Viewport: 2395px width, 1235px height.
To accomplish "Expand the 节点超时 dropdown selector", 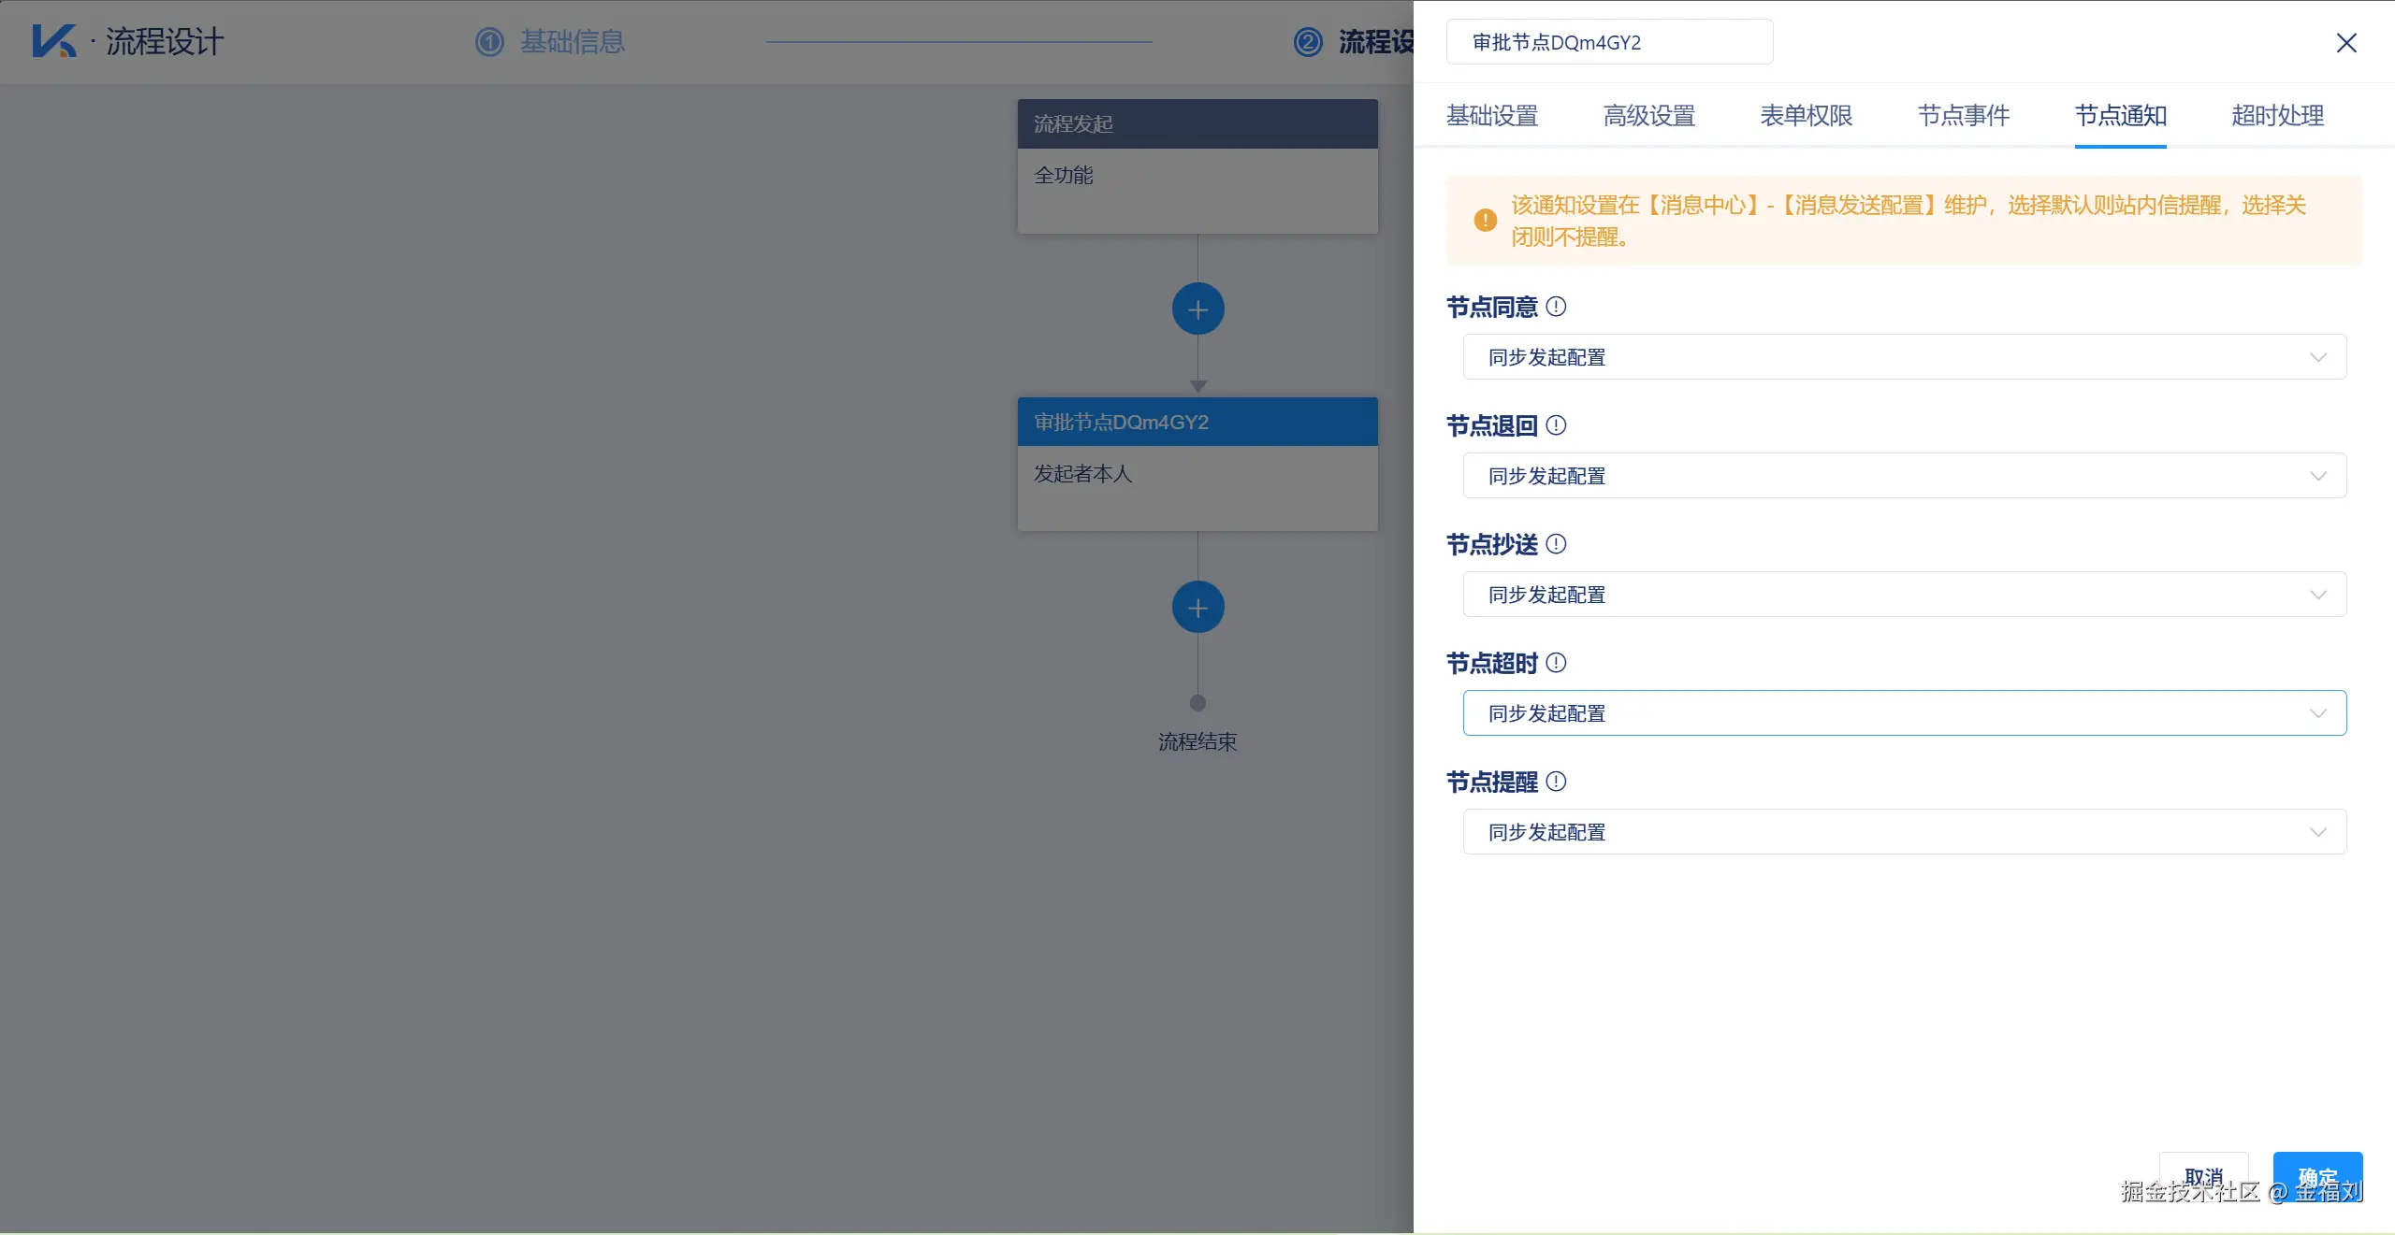I will pyautogui.click(x=1904, y=713).
